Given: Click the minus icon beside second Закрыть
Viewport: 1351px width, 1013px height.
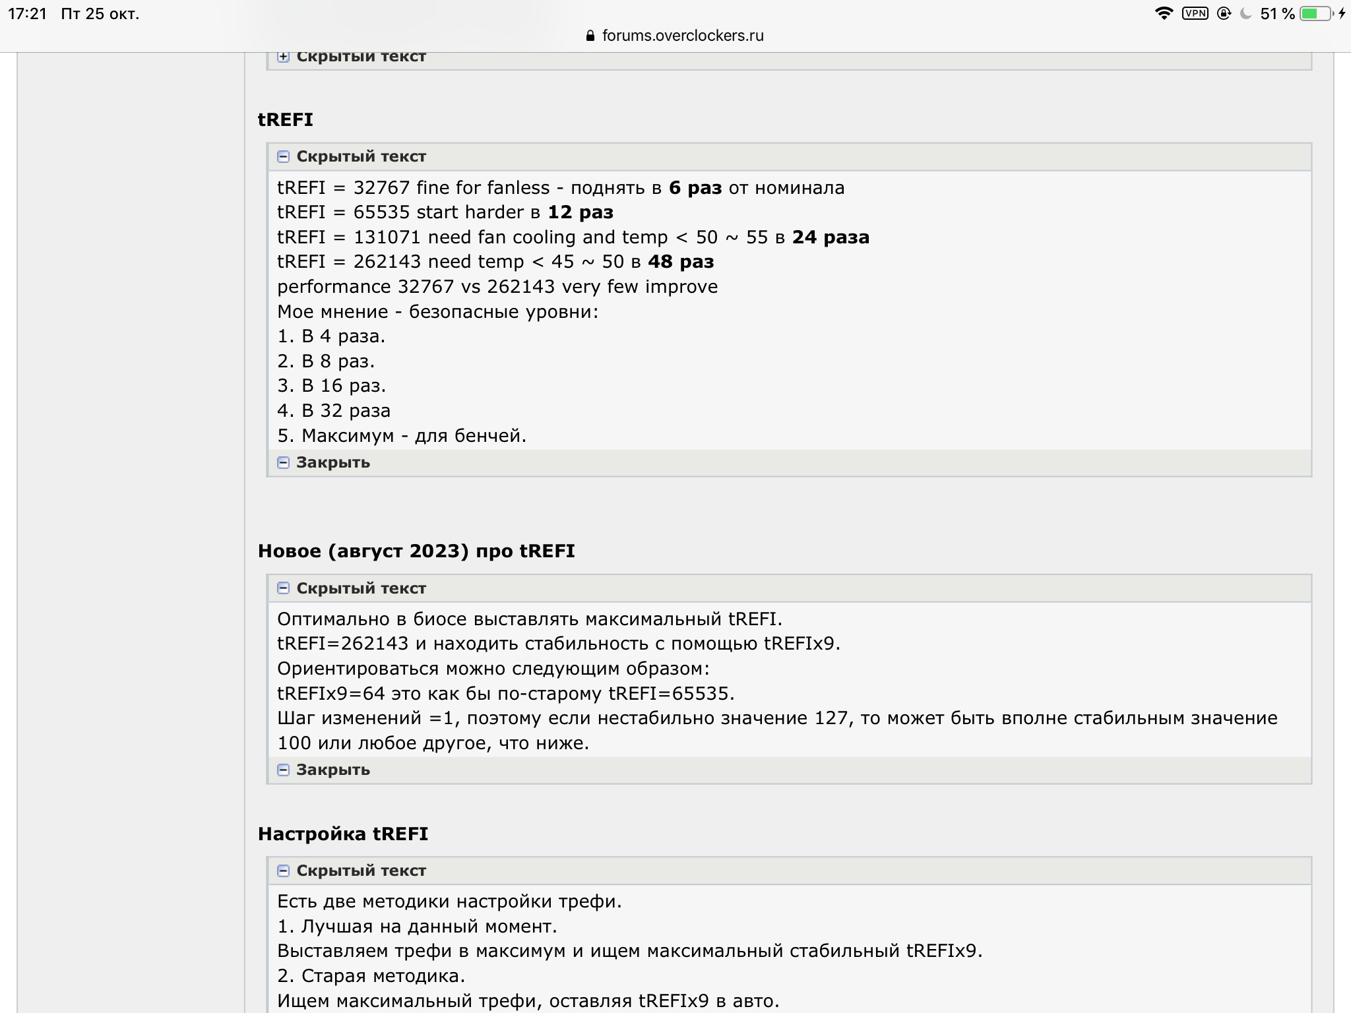Looking at the screenshot, I should pyautogui.click(x=283, y=770).
